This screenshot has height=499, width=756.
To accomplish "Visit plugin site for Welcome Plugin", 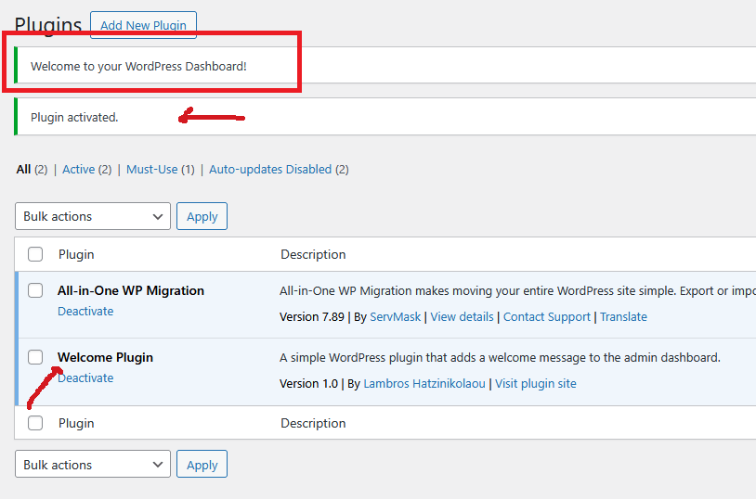I will tap(535, 384).
